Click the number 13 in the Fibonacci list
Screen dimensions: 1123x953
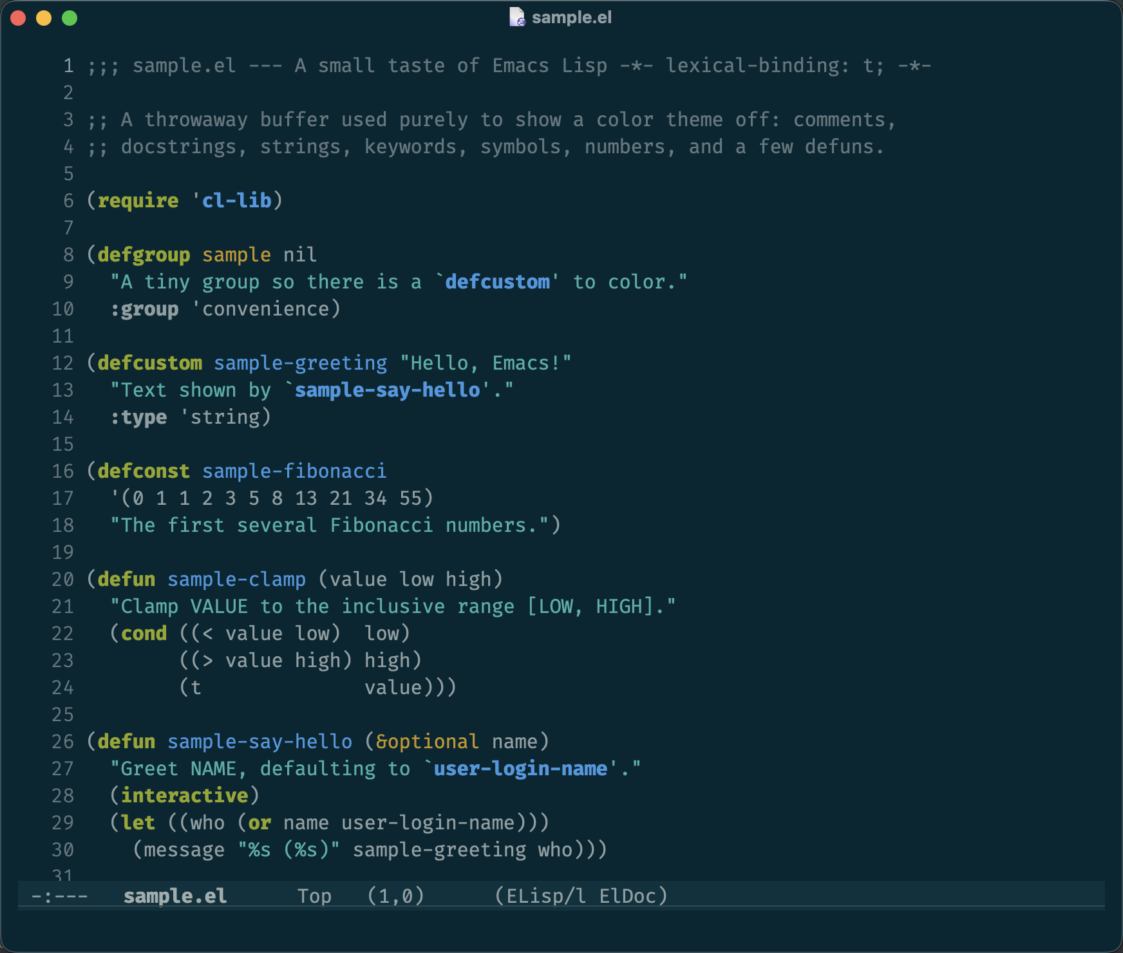click(306, 498)
